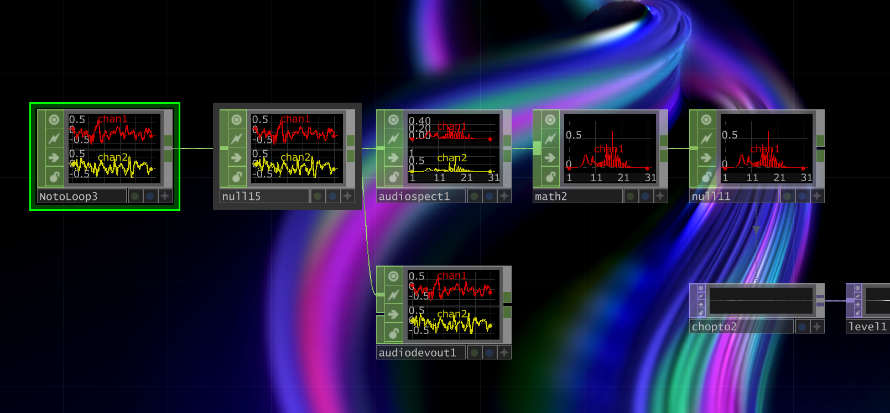Click the plus icon beside chopto2 name

pos(817,326)
